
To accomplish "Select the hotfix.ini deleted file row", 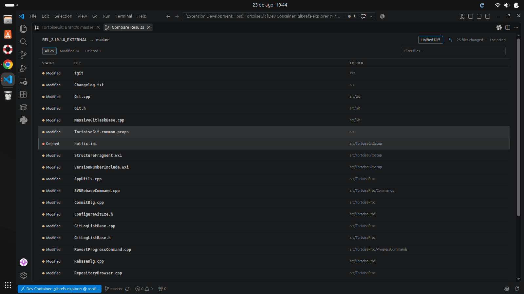I will (274, 144).
